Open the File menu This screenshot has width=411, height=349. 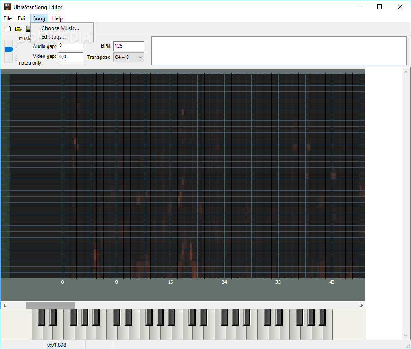click(x=8, y=18)
